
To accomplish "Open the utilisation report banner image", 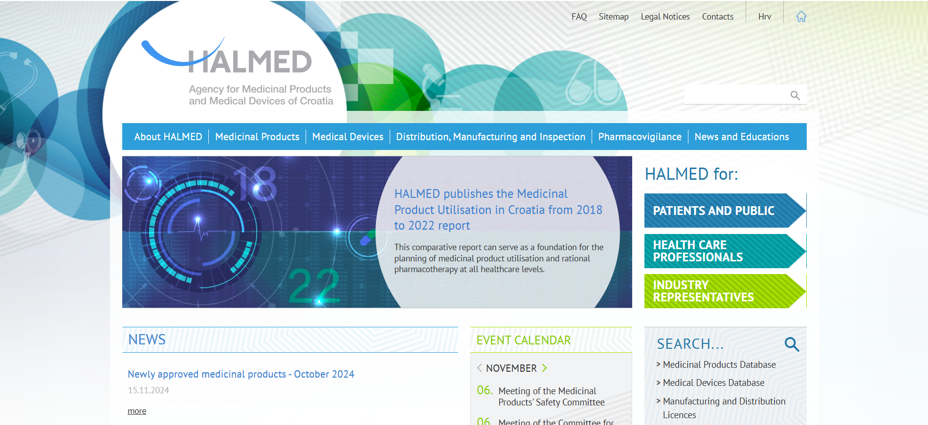I will pos(254,232).
